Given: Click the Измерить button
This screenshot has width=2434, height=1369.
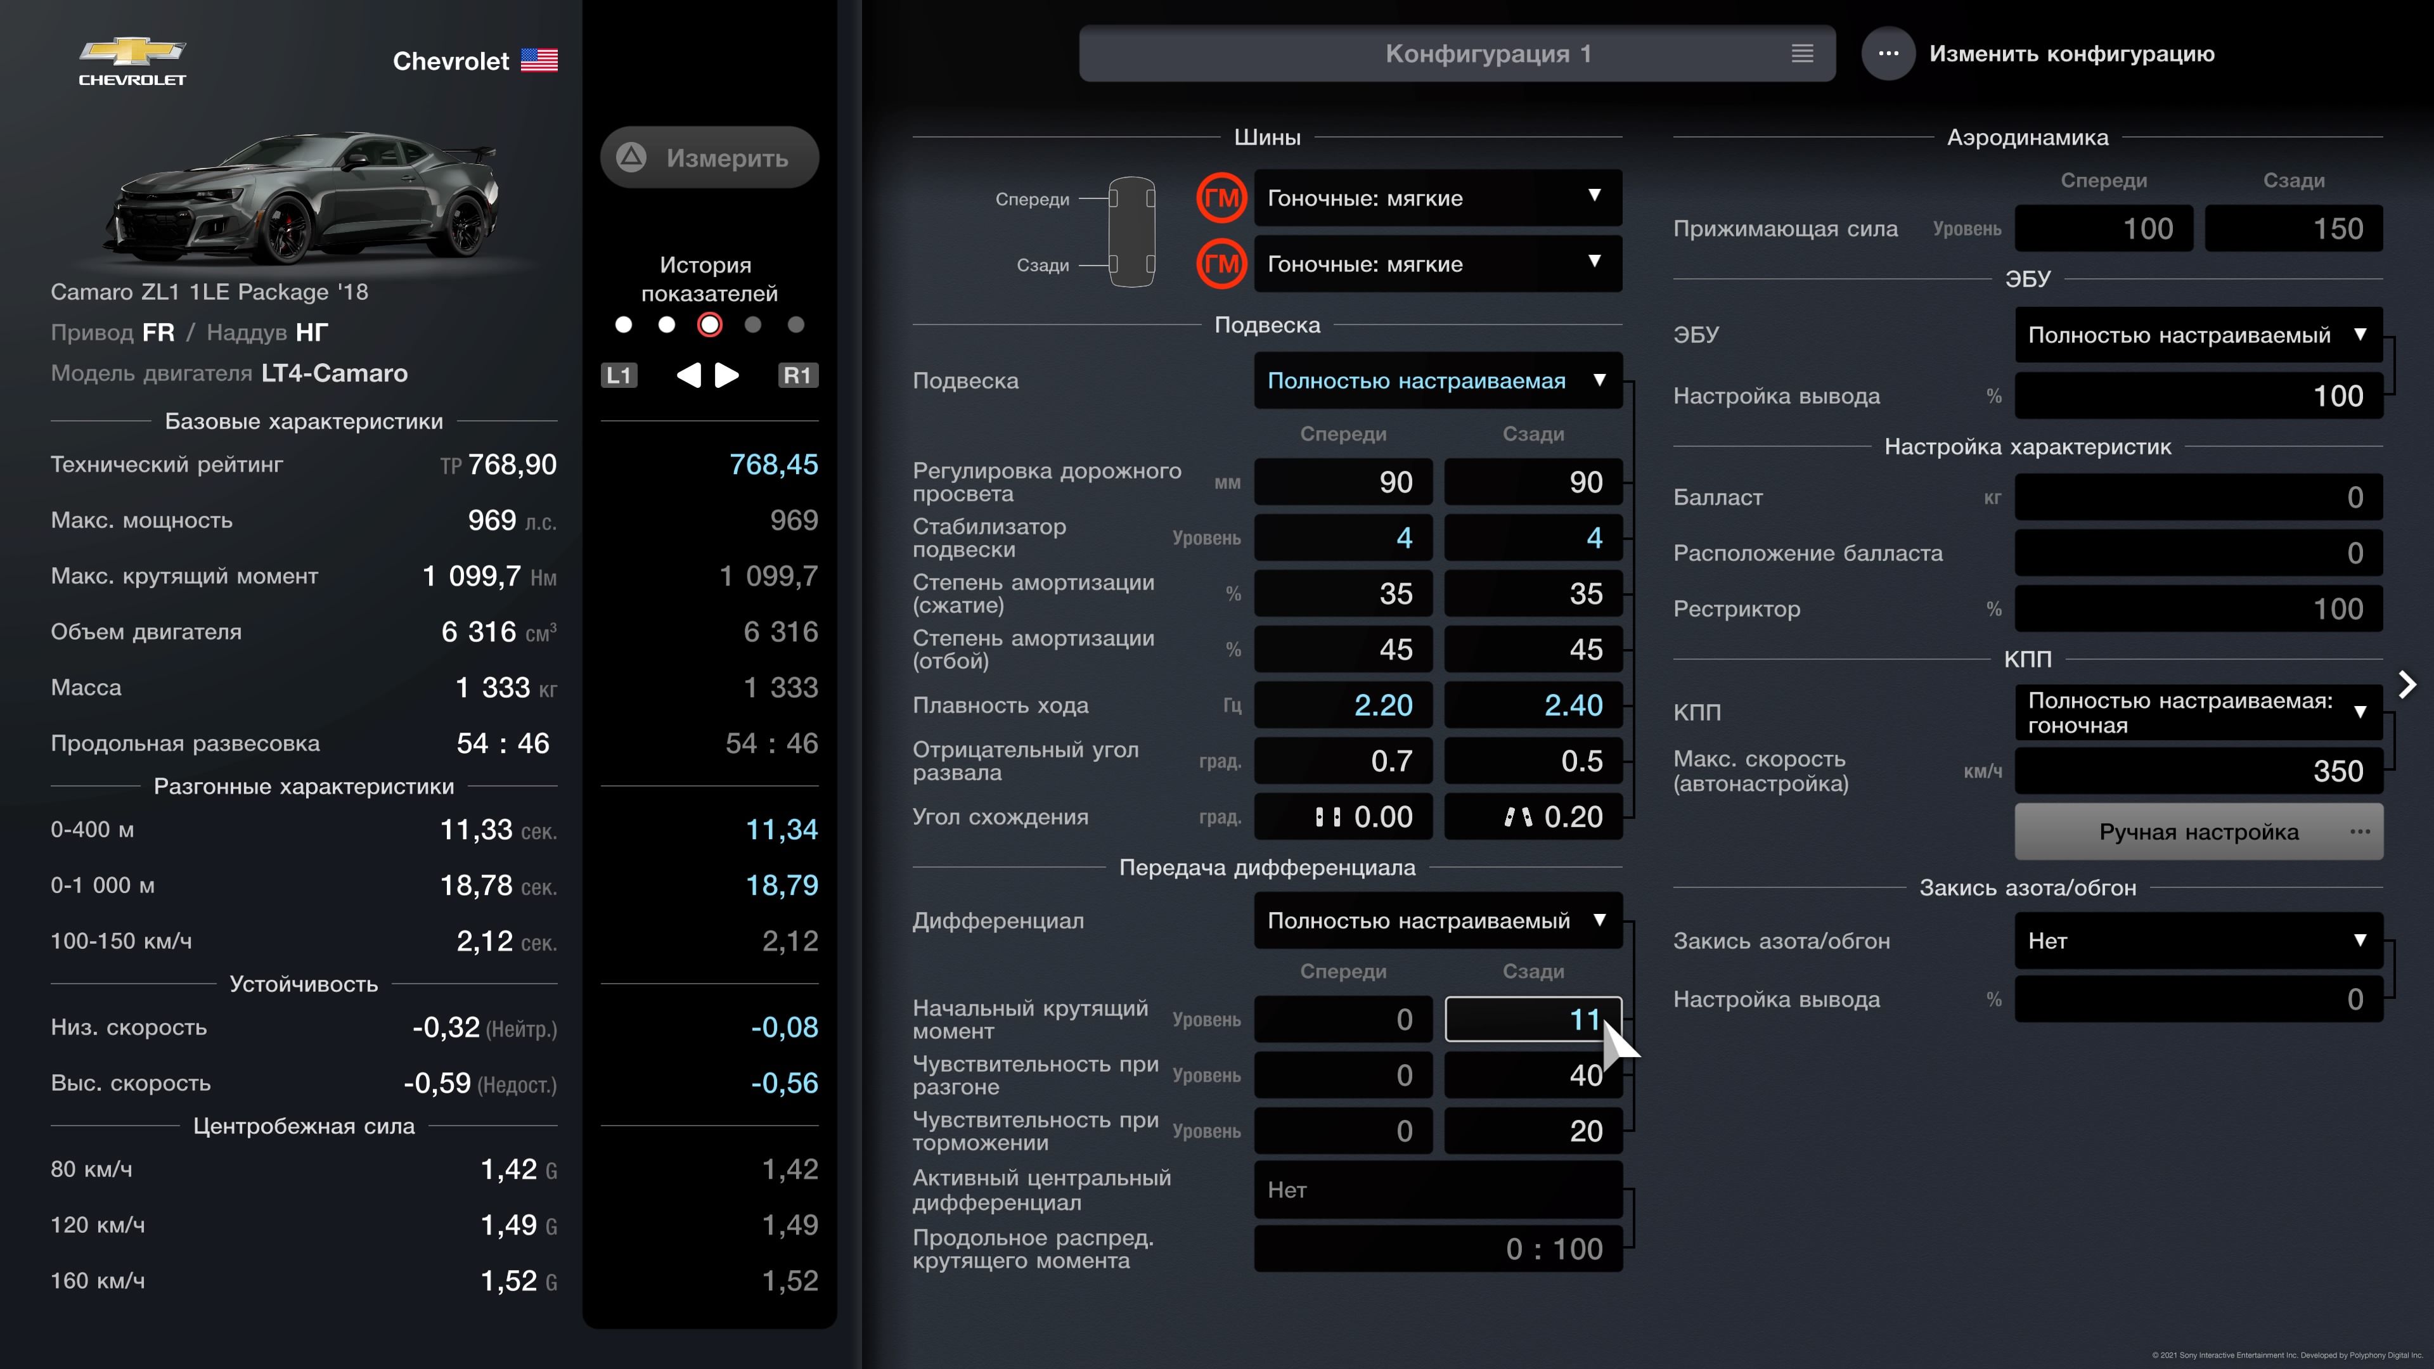Looking at the screenshot, I should (x=709, y=157).
